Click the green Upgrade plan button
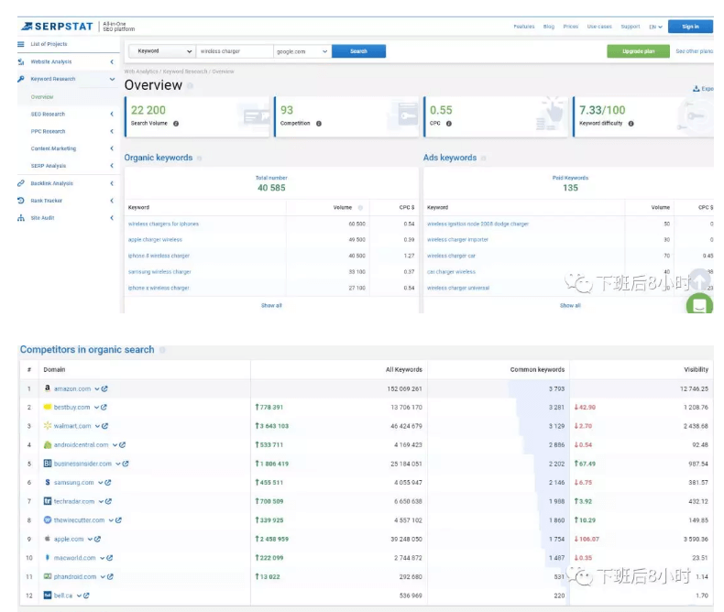Screen dimensions: 724x612 (638, 51)
